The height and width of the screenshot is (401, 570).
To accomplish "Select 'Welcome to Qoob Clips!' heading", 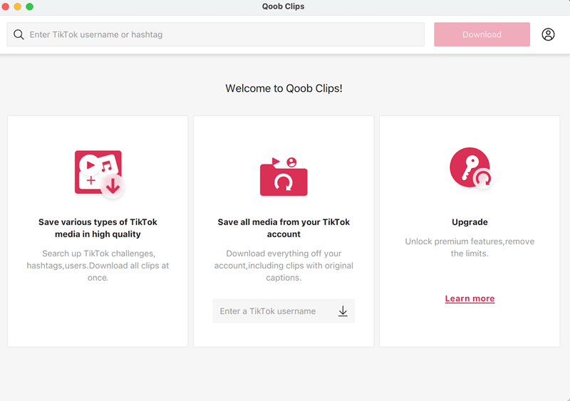I will [x=284, y=88].
